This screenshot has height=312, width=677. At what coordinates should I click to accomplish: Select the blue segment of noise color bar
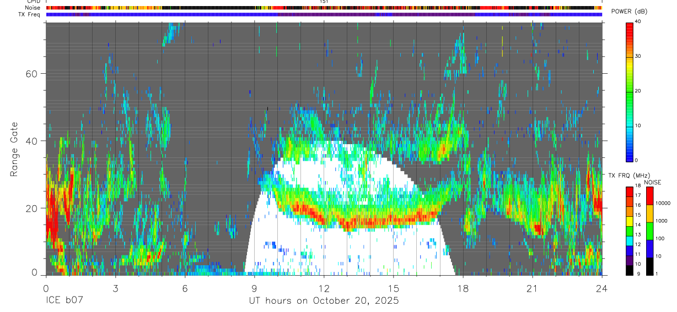(649, 249)
